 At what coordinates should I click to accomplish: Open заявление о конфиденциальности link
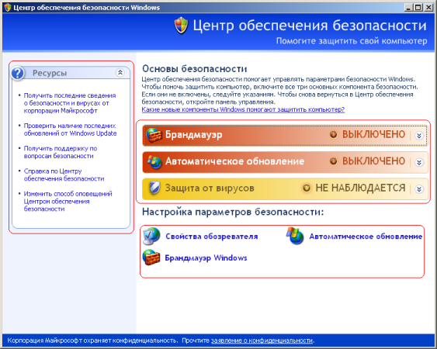tap(262, 340)
